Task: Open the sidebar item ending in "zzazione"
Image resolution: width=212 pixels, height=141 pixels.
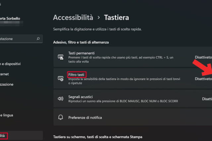Action: pyautogui.click(x=7, y=84)
